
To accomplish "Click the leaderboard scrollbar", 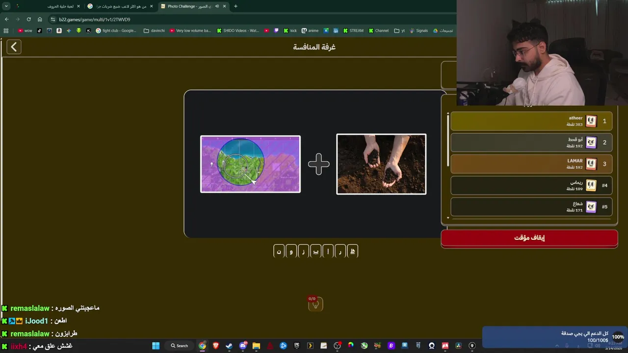I will click(x=447, y=141).
